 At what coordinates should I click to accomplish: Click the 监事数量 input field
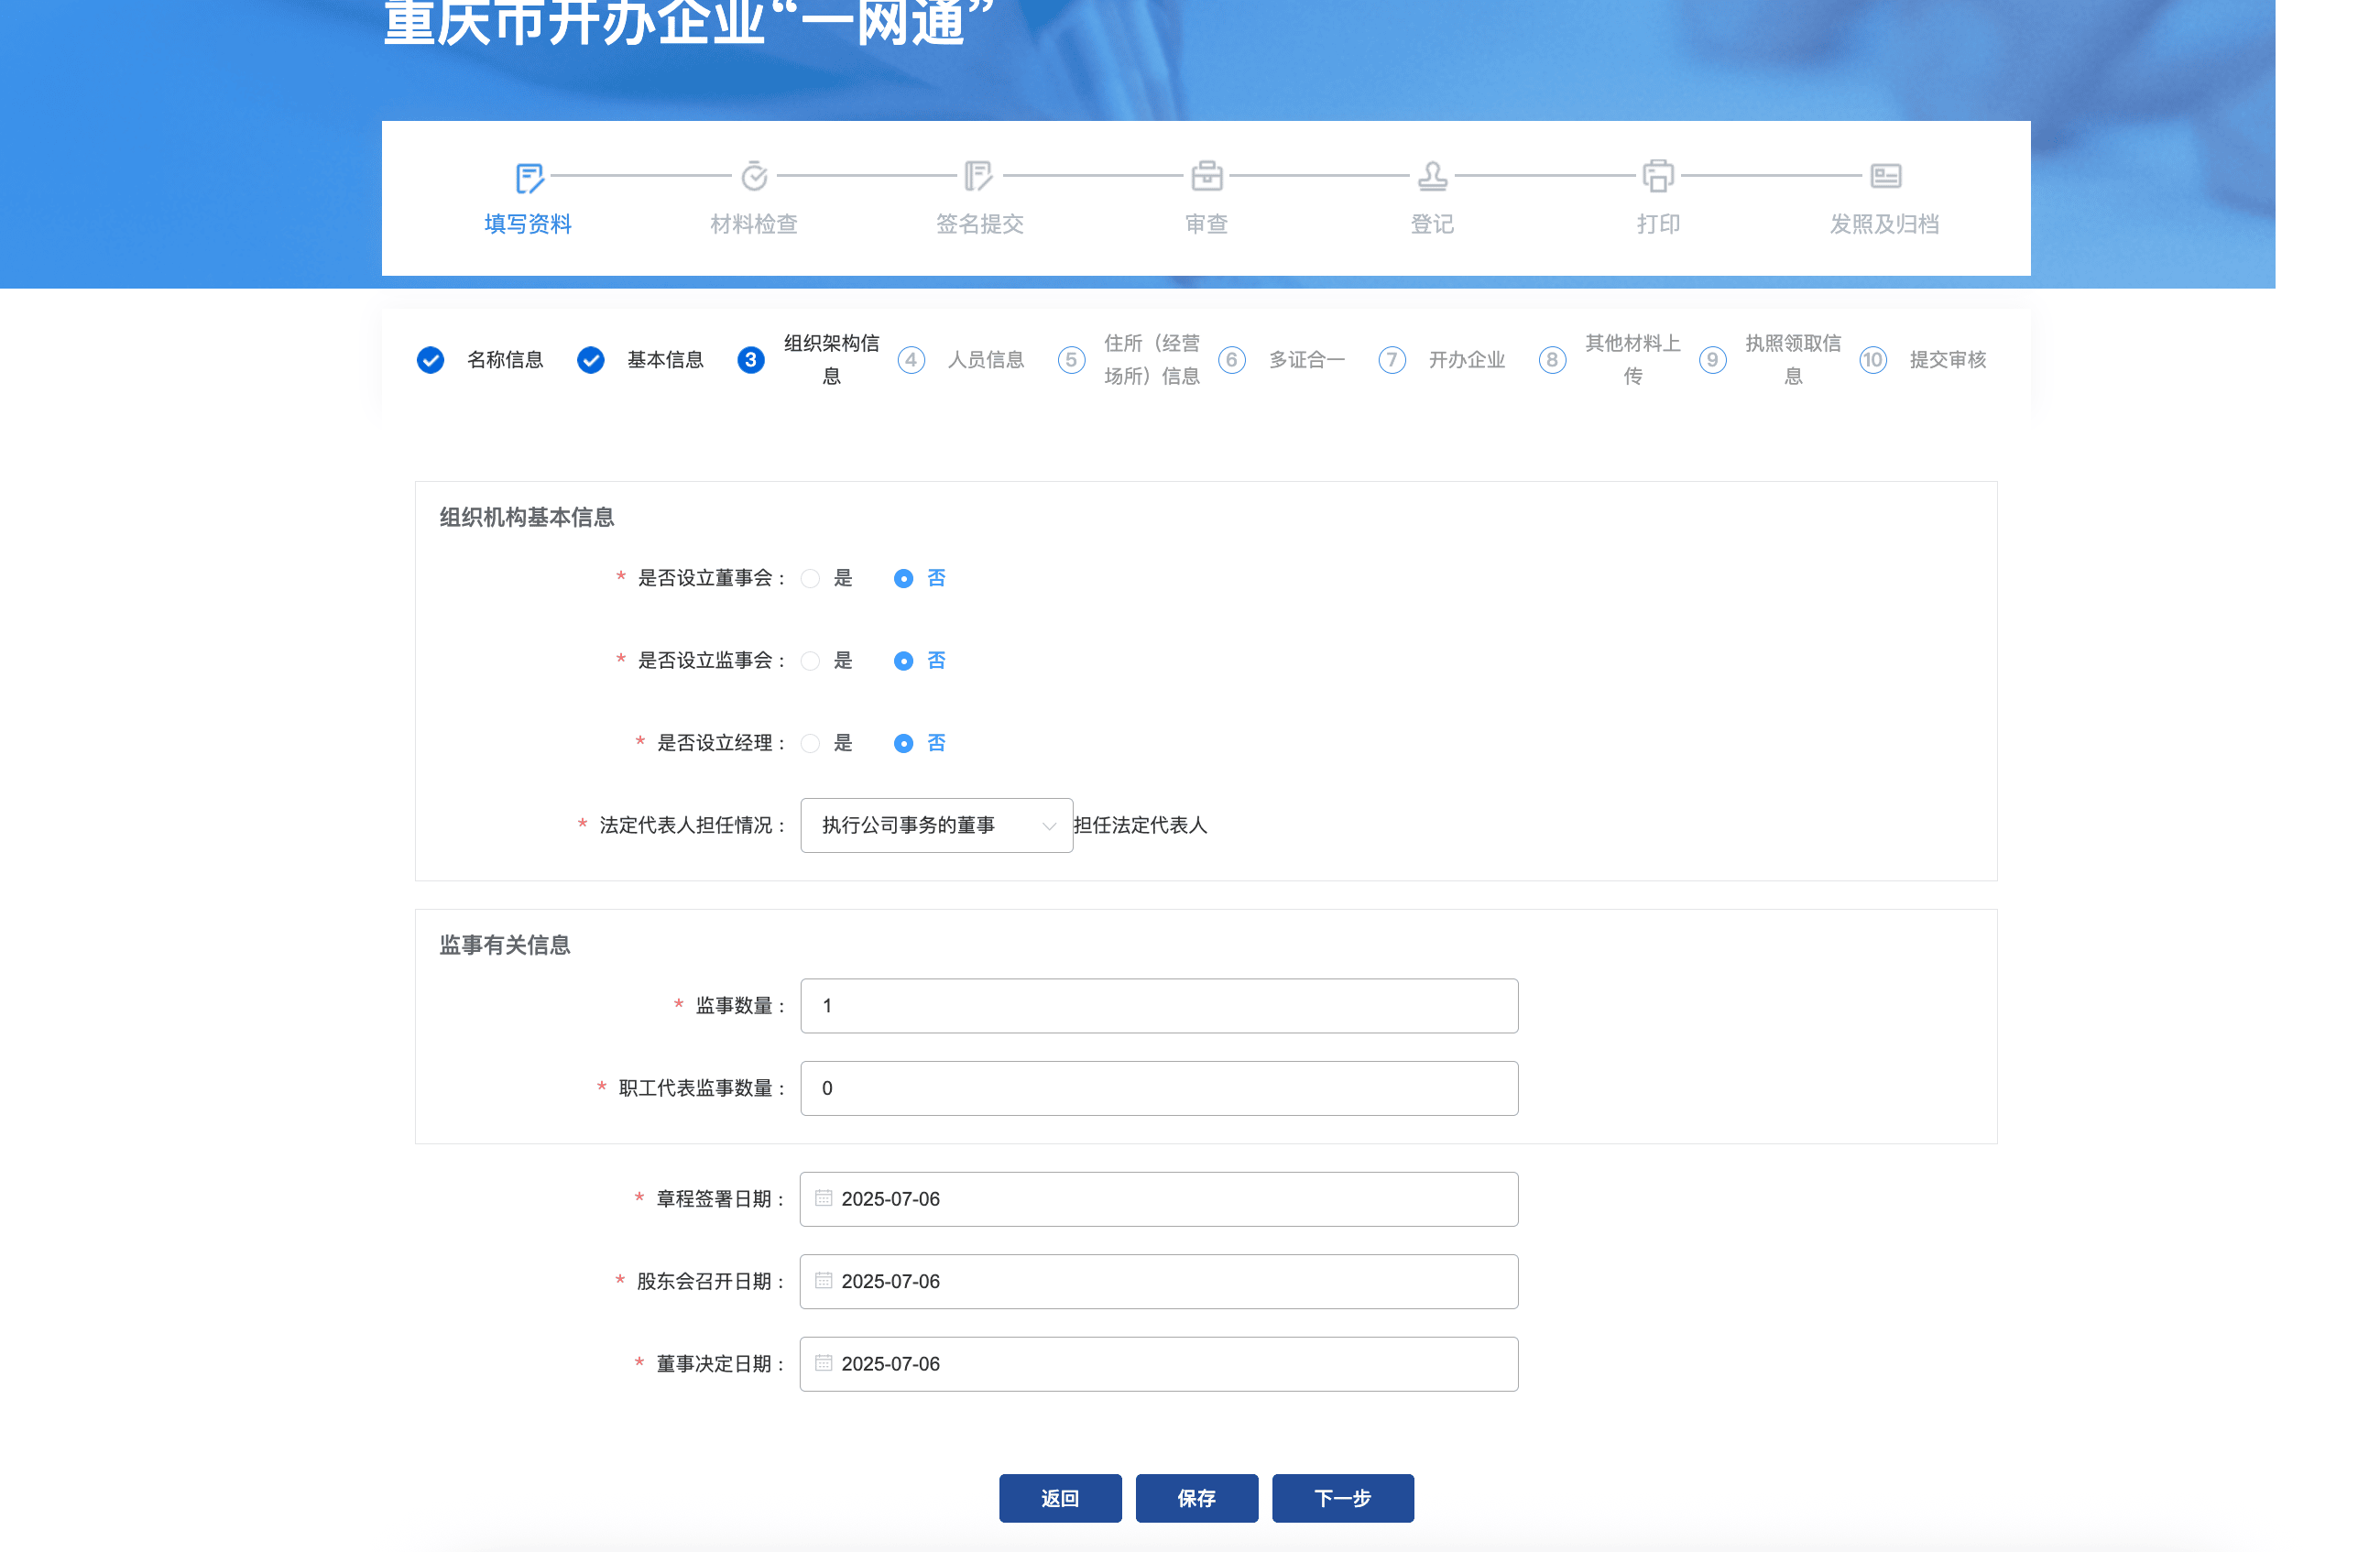click(1158, 1006)
